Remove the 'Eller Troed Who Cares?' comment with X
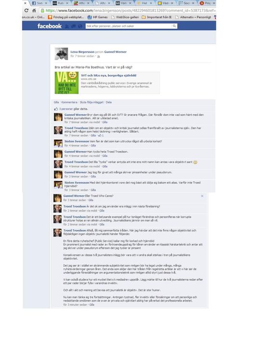 coord(202,196)
